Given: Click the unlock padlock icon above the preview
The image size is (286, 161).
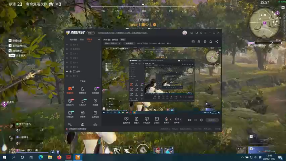Looking at the screenshot, I should tap(199, 42).
